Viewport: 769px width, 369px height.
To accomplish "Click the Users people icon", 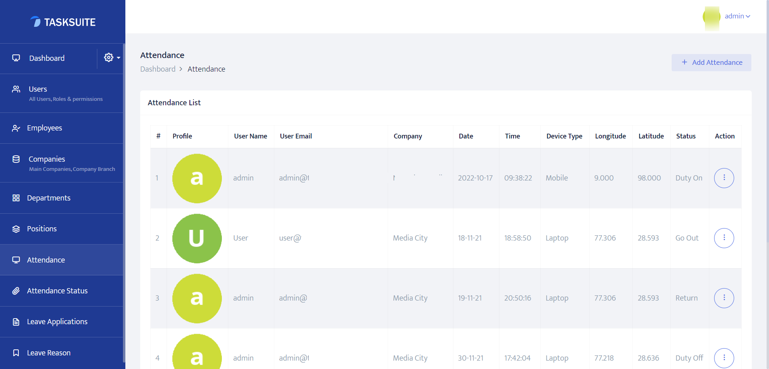I will tap(16, 89).
